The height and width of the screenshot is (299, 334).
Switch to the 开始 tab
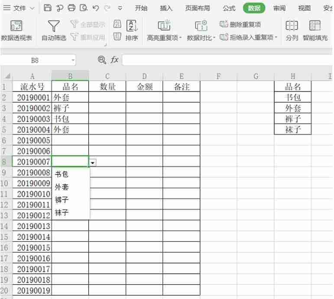(141, 8)
